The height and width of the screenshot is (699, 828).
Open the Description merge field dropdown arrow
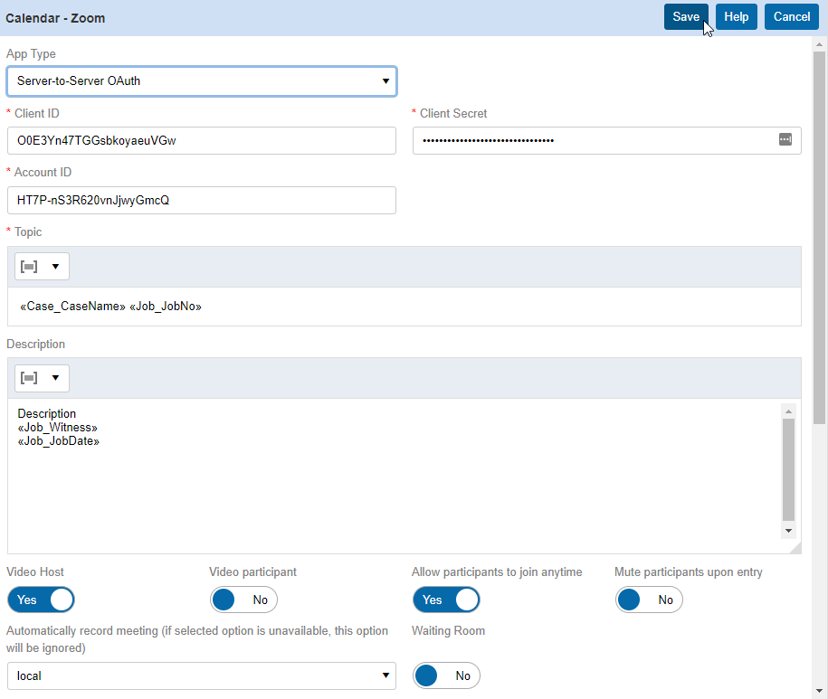point(55,378)
